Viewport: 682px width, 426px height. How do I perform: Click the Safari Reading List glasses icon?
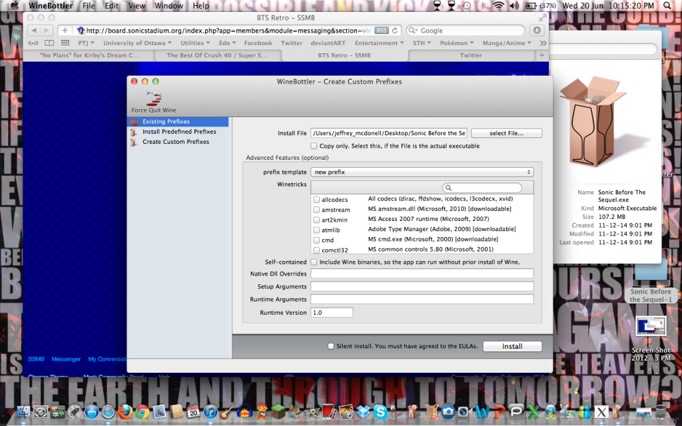33,43
